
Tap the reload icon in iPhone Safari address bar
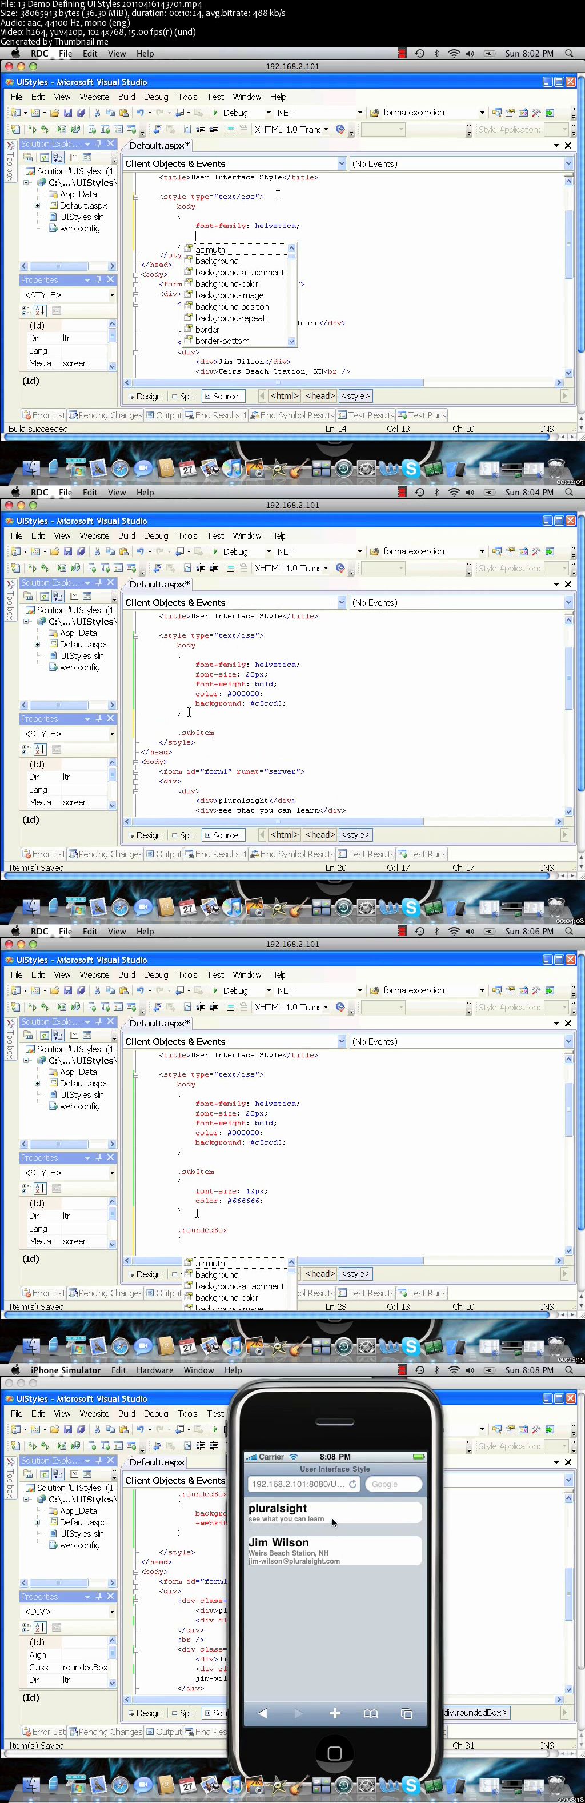(352, 1484)
